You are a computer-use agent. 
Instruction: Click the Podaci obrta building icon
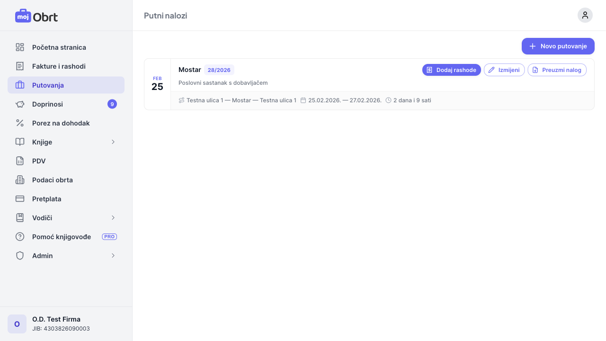[20, 180]
